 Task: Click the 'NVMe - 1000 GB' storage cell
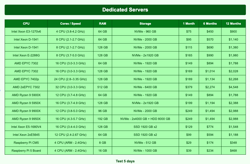click(145, 151)
